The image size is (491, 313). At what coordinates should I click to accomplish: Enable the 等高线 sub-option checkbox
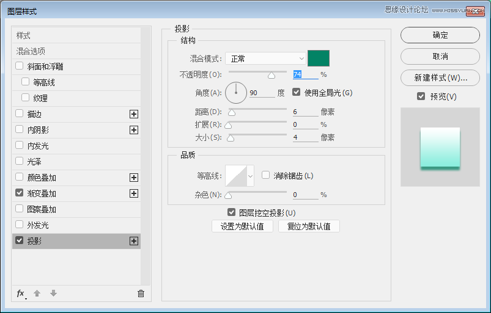(25, 82)
